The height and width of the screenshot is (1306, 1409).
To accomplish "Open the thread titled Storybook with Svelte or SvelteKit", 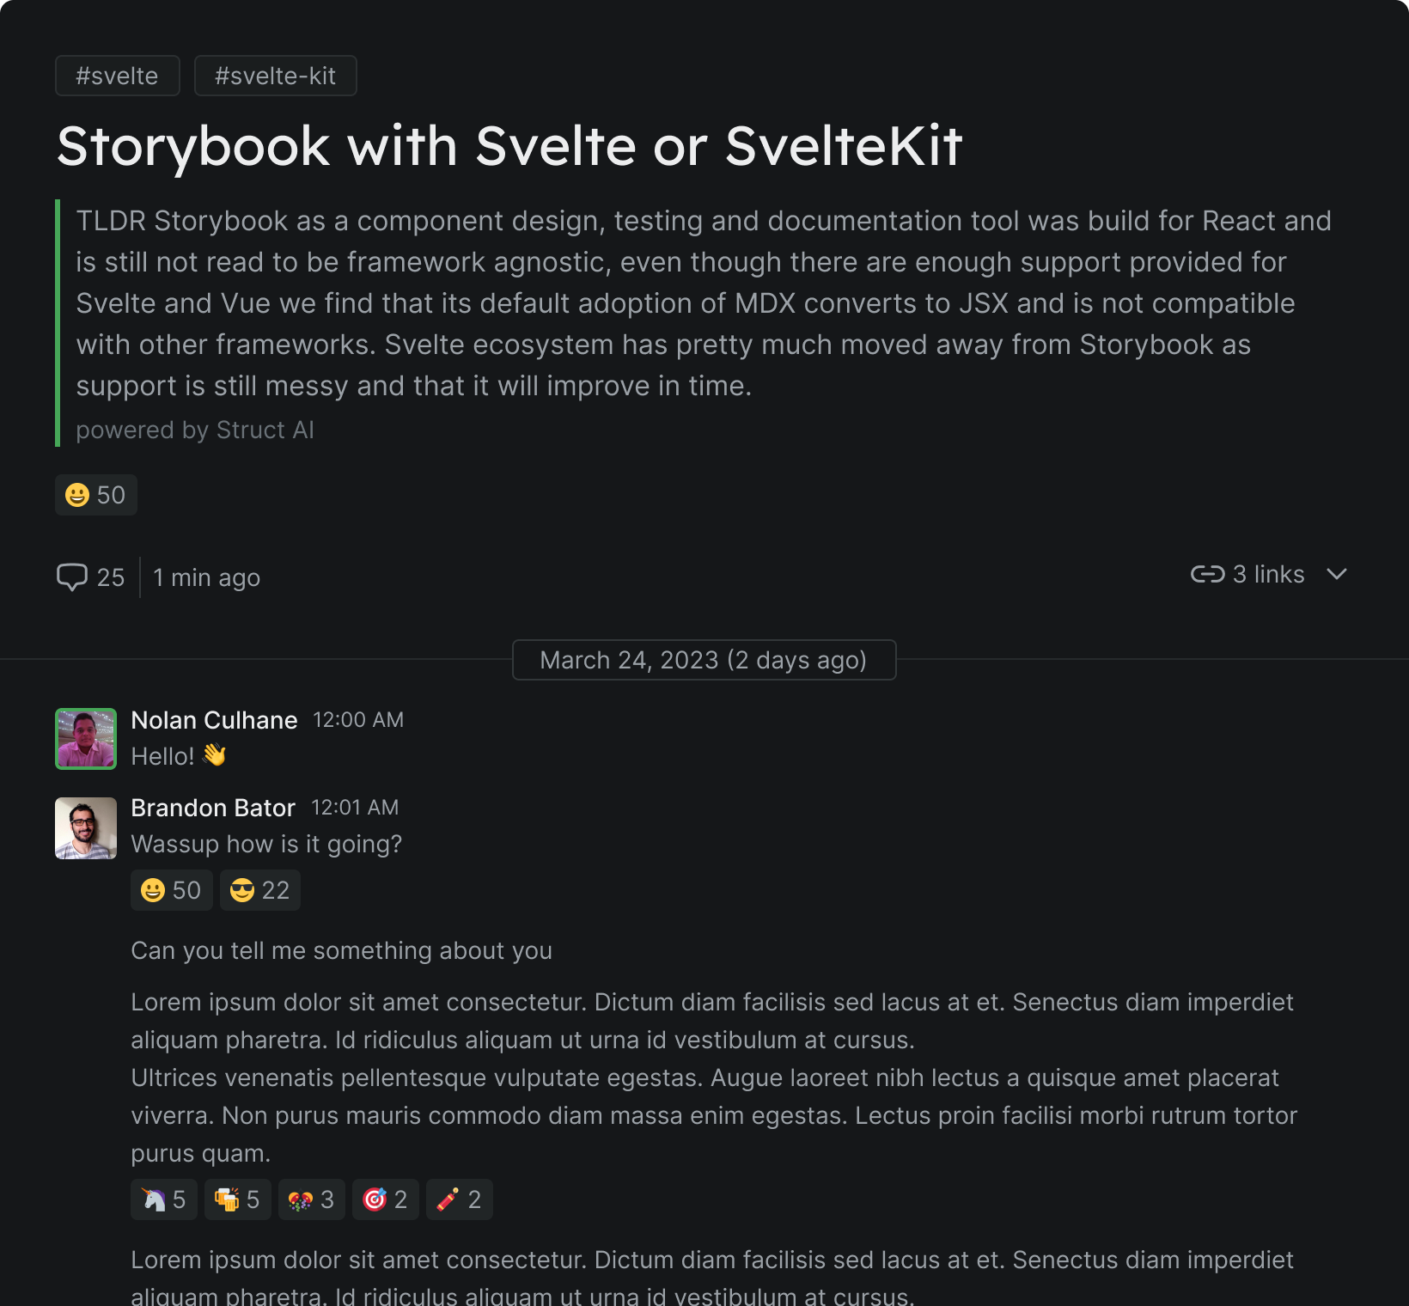I will (510, 145).
